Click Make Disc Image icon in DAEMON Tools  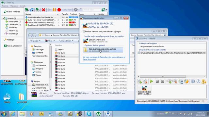181,81
